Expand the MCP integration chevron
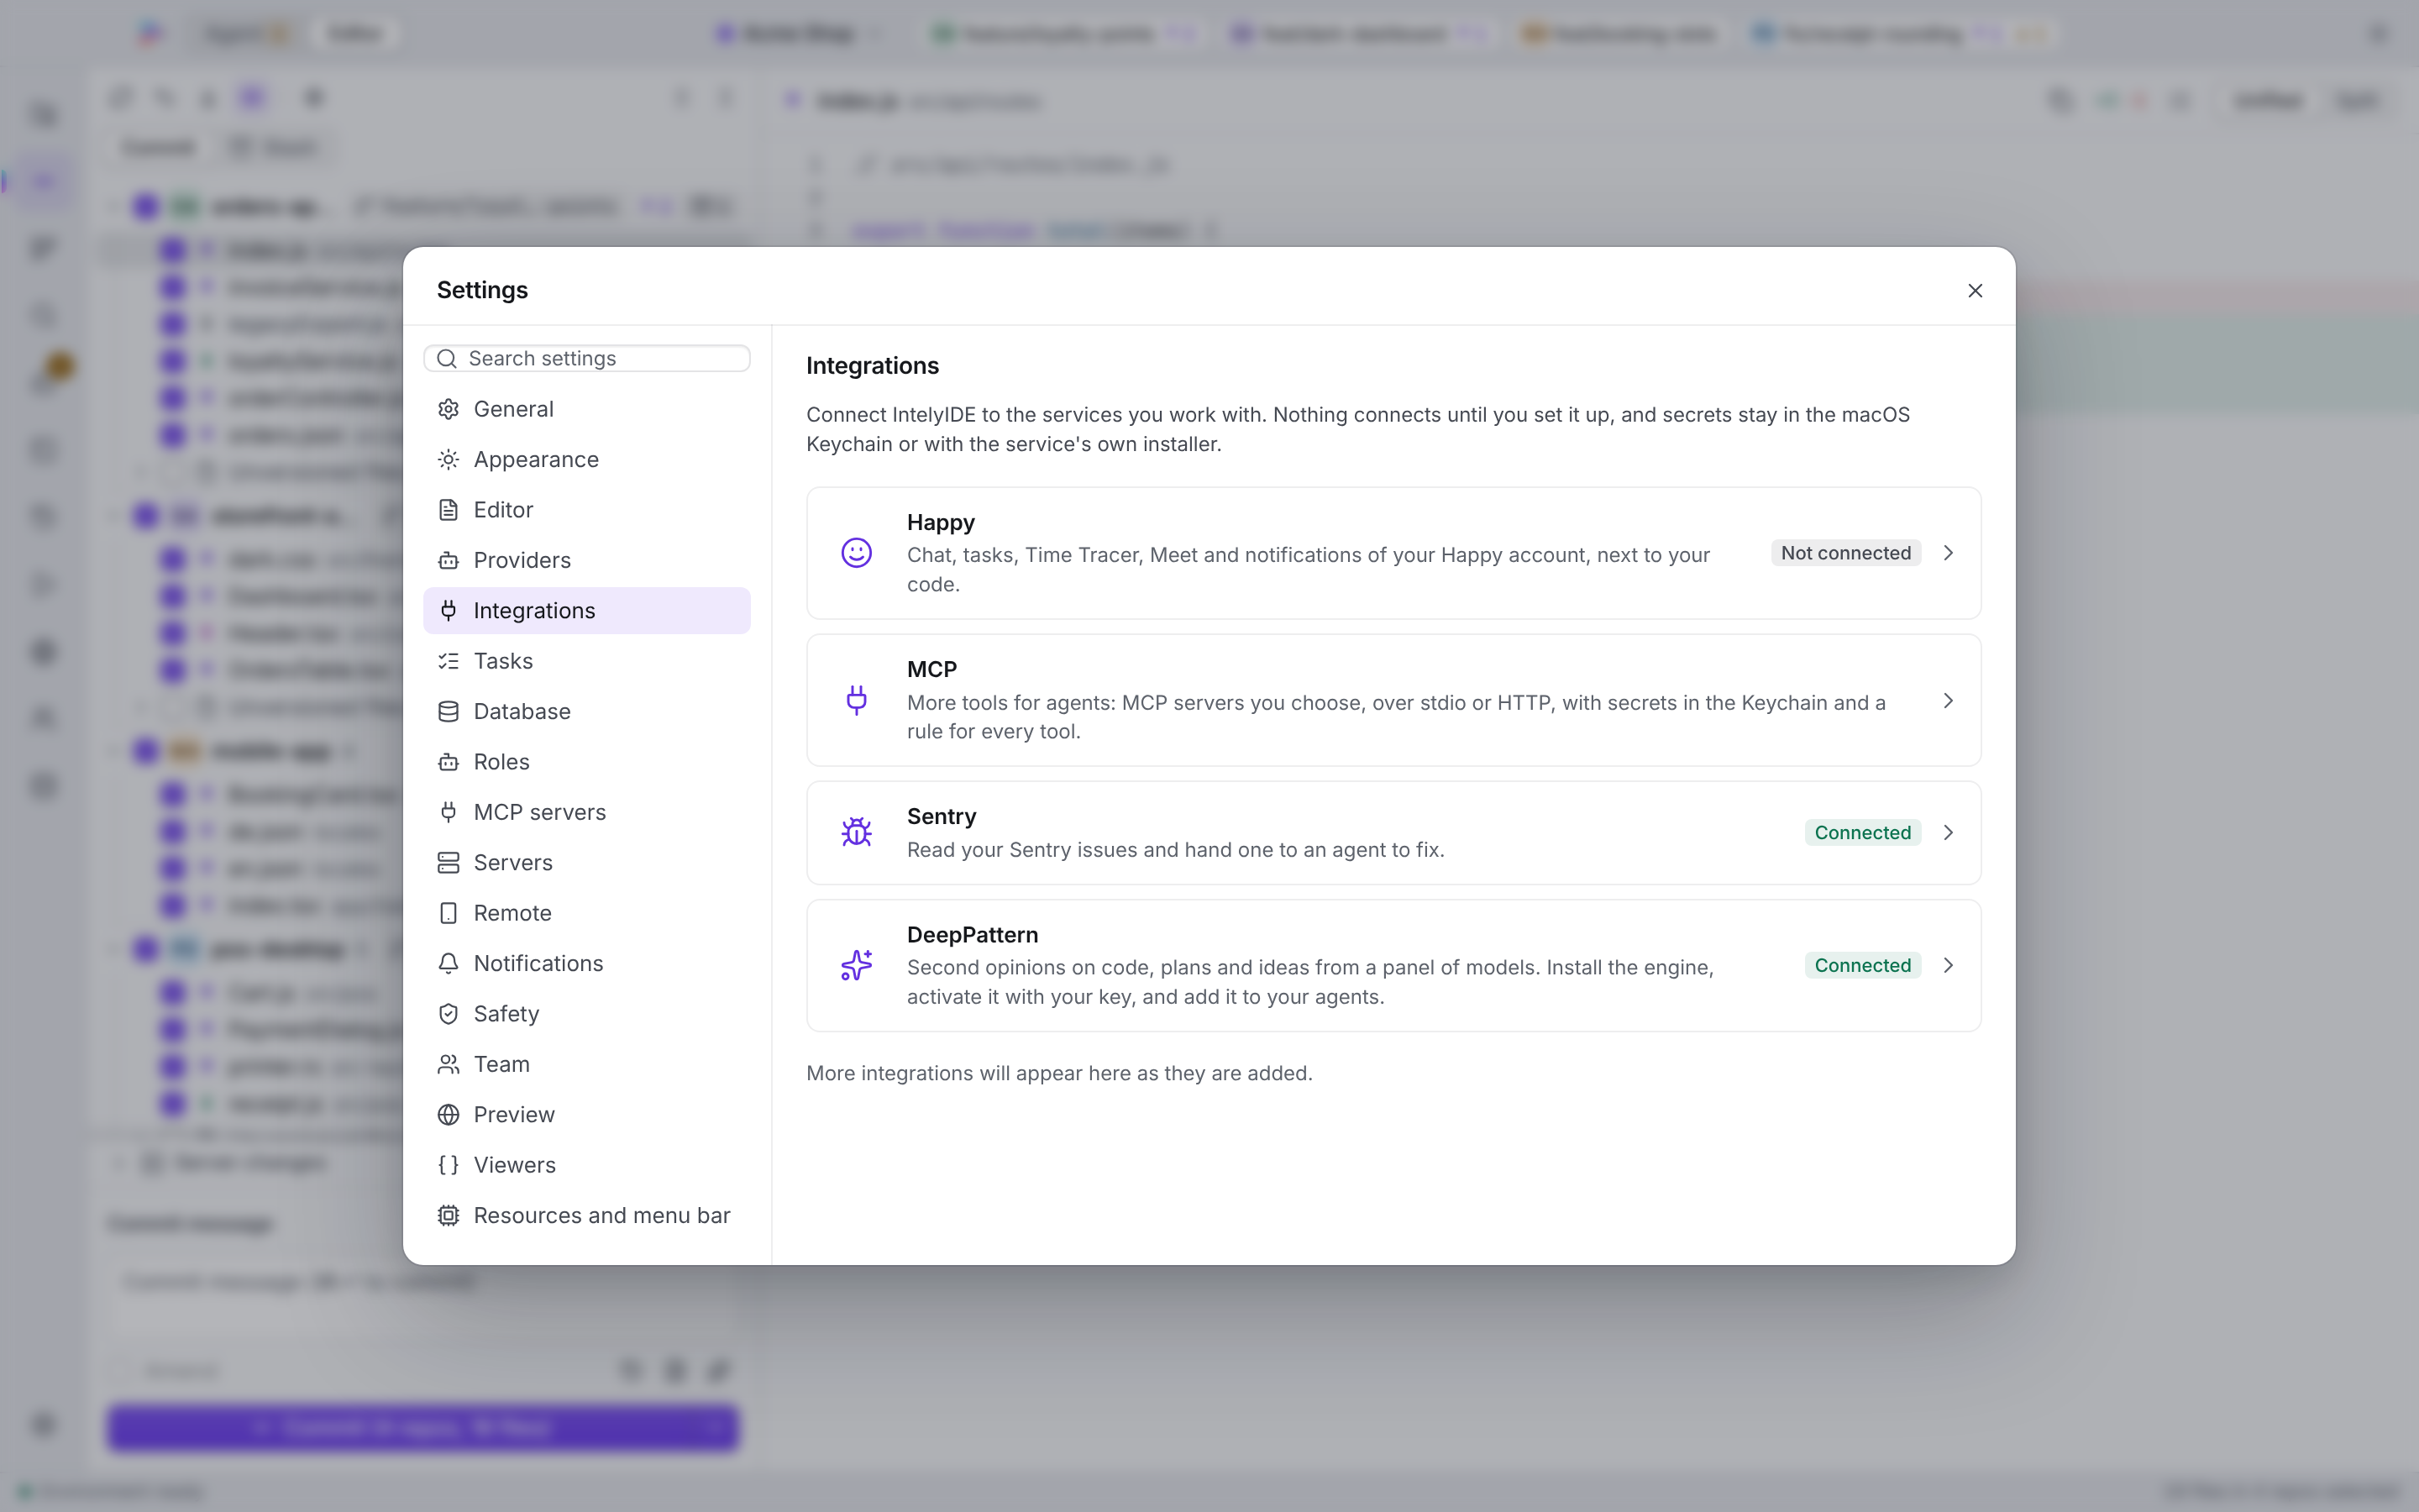 [x=1948, y=700]
